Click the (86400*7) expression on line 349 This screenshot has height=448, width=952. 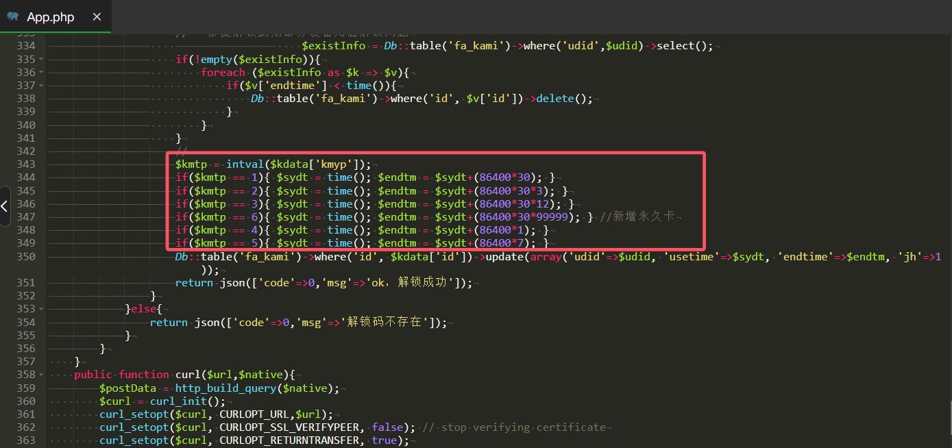pos(504,243)
